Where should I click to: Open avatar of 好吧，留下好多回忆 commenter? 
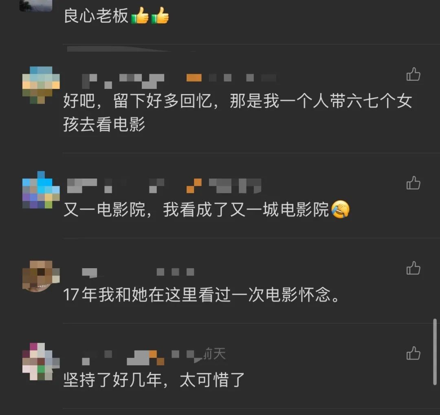[41, 85]
